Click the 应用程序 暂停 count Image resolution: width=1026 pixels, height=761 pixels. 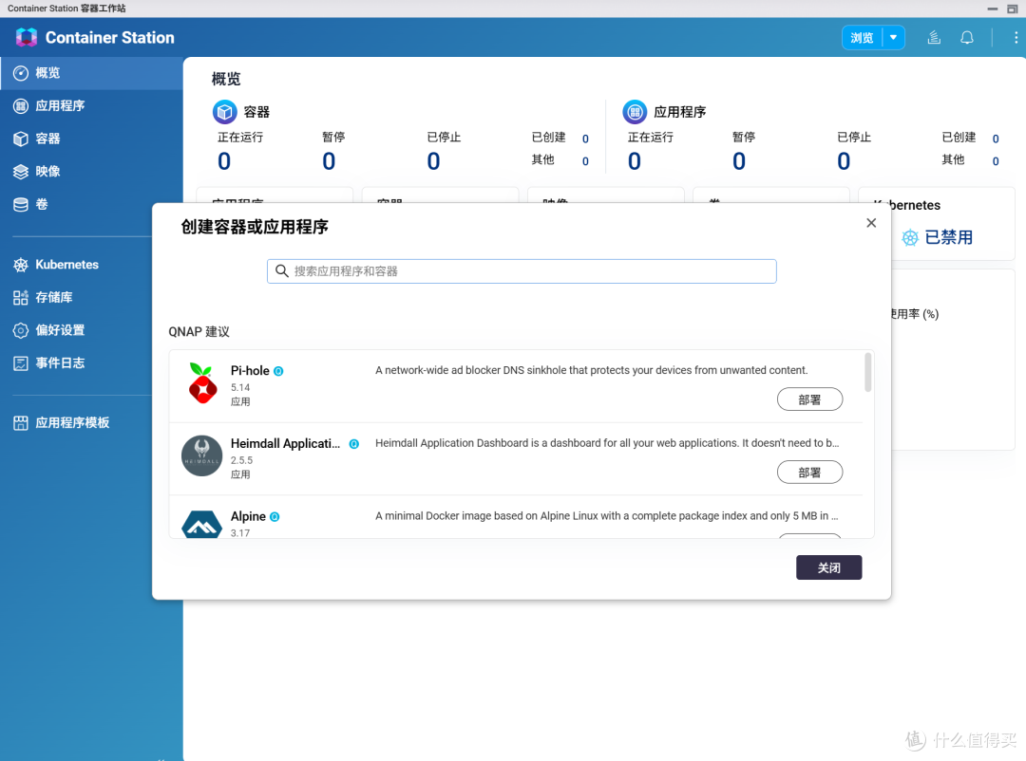click(x=739, y=161)
